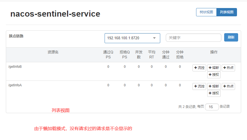Image resolution: width=247 pixels, height=140 pixels.
Task: Add 热点 rule for /getInfoA
Action: pyautogui.click(x=228, y=86)
